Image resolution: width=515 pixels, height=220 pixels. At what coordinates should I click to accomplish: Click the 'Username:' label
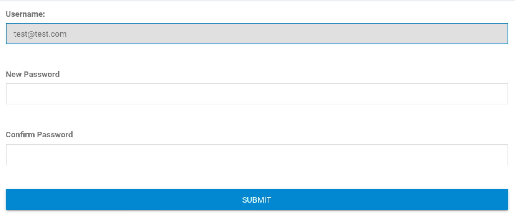(25, 14)
